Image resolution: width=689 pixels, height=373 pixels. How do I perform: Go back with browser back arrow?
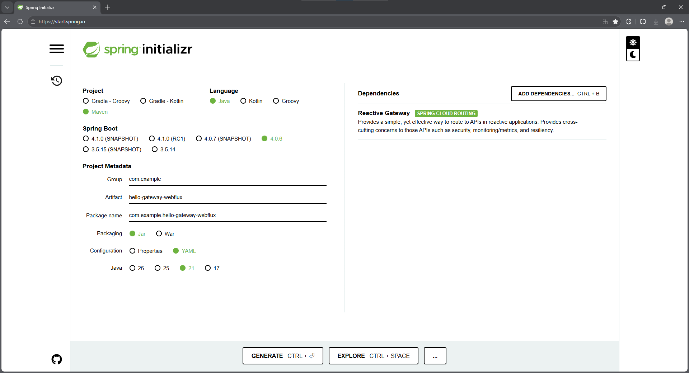[x=7, y=22]
